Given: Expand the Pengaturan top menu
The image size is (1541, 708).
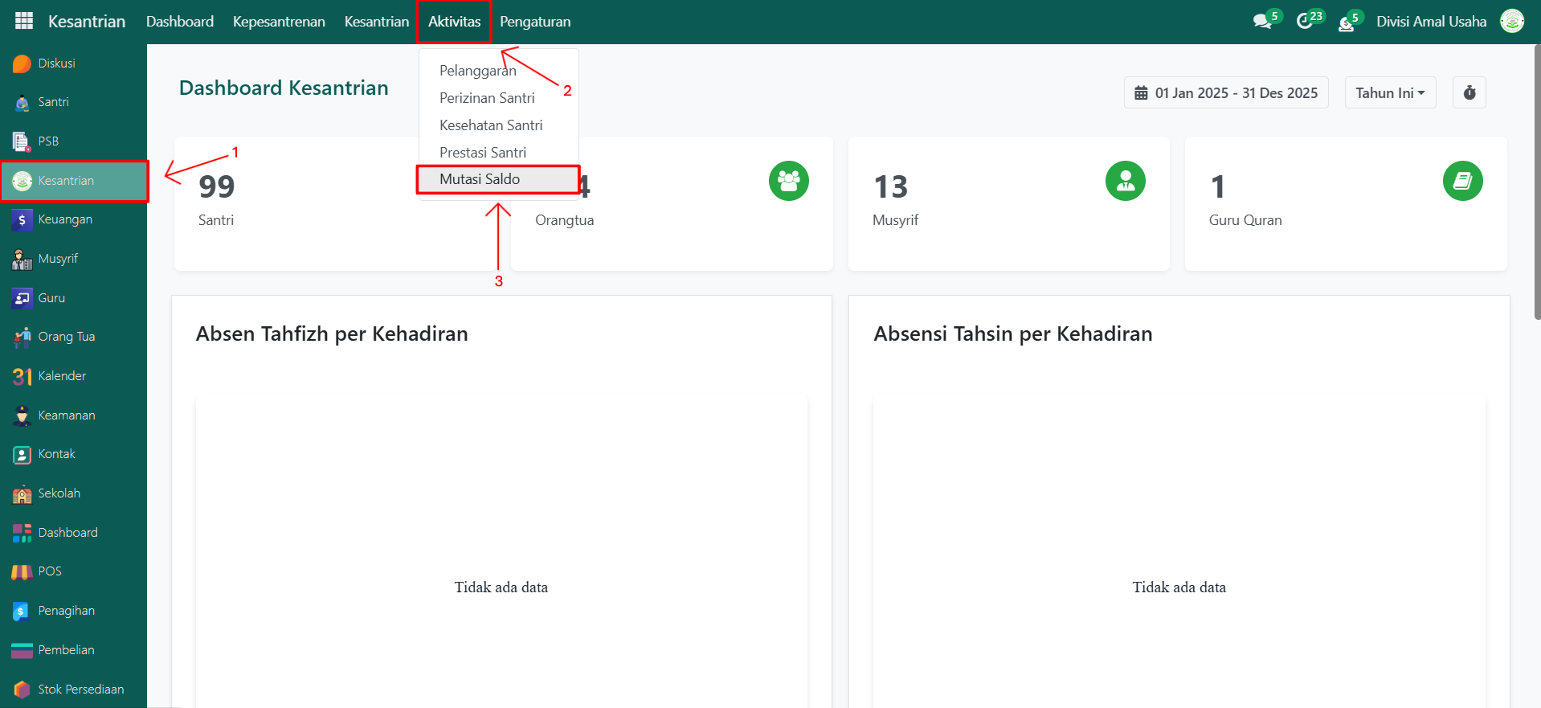Looking at the screenshot, I should click(x=535, y=22).
